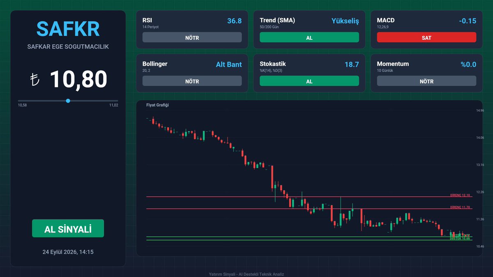Click the 10,58 low price label
This screenshot has height=277, width=493.
point(22,105)
